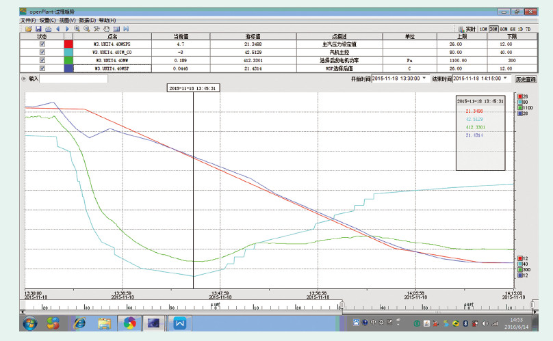This screenshot has width=553, height=341.
Task: Toggle the W3.UNIT4.40MW row checkbox
Action: point(42,60)
